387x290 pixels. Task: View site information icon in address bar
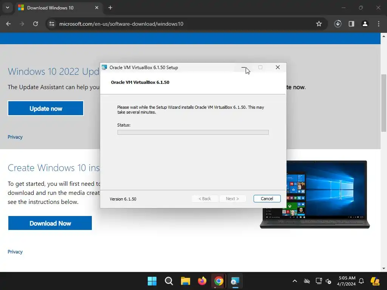52,24
